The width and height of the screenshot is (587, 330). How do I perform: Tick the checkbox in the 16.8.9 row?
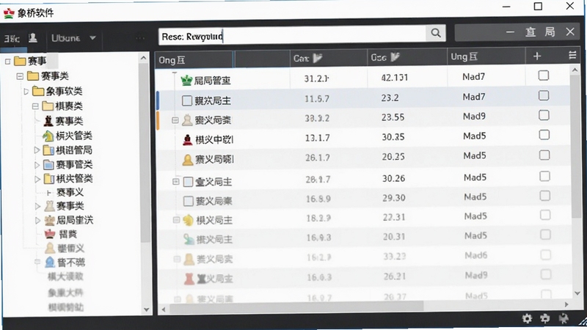click(545, 196)
